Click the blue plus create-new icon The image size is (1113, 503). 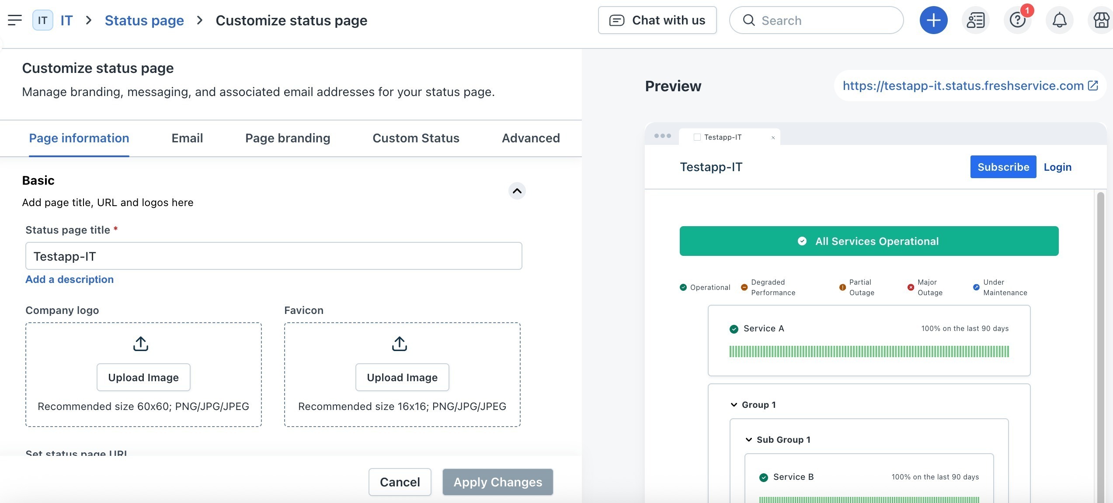pos(933,20)
